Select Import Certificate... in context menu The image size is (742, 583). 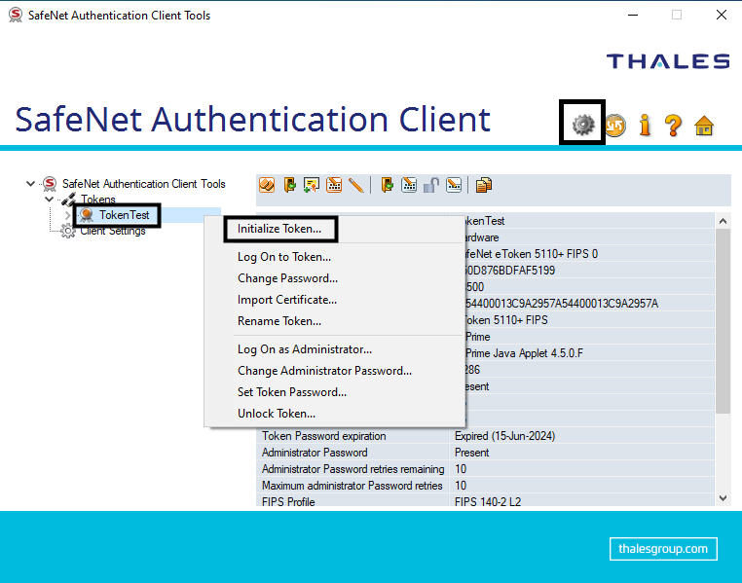[287, 300]
